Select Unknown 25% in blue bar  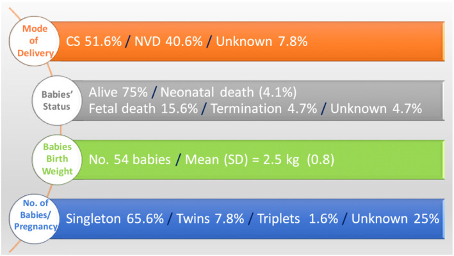395,219
